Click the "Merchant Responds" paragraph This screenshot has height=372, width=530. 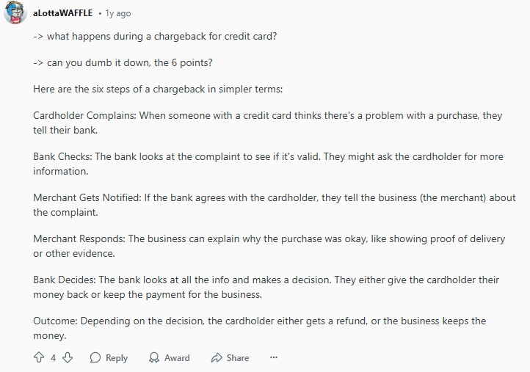pyautogui.click(x=269, y=246)
